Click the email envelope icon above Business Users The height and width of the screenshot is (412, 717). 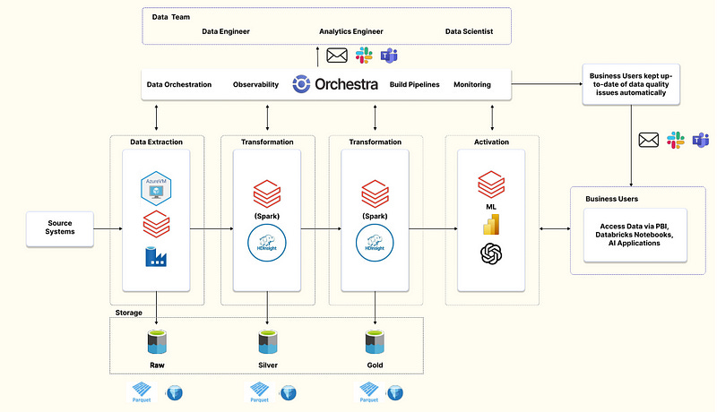[648, 140]
